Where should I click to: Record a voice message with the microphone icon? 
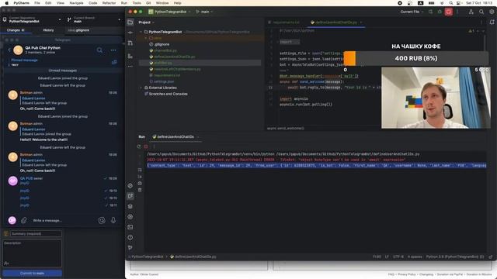(113, 220)
